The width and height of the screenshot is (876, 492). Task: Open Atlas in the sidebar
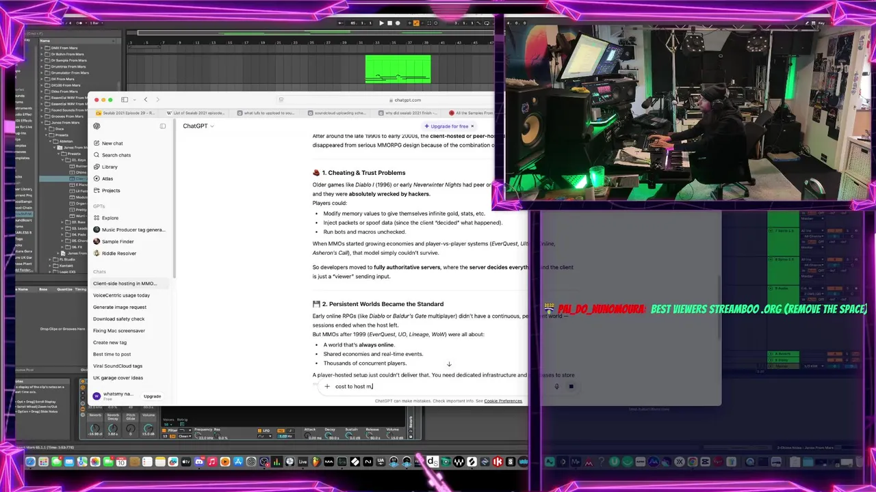107,178
